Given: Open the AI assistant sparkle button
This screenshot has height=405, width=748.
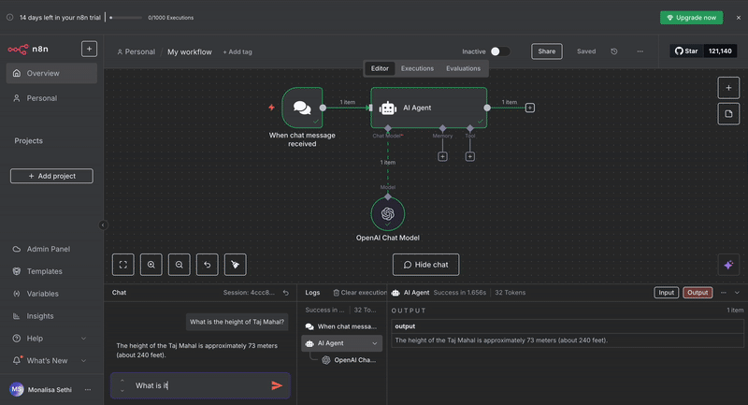Looking at the screenshot, I should 728,266.
